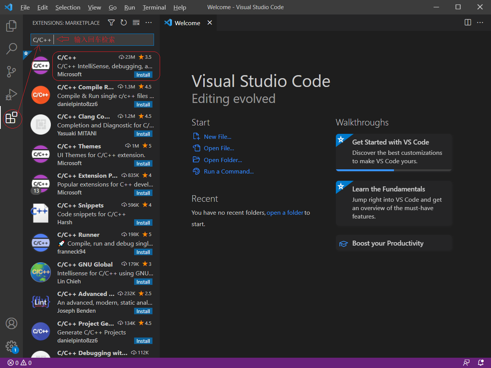The width and height of the screenshot is (491, 368).
Task: Open Get Started with VS Code walkthrough
Action: (394, 153)
